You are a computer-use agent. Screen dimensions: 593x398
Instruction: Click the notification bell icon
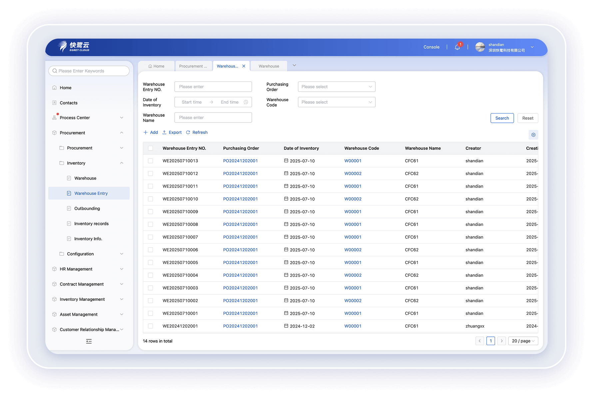tap(457, 47)
